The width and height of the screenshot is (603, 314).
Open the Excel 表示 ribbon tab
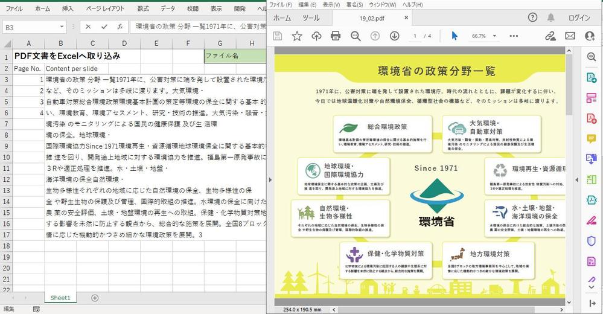point(216,8)
